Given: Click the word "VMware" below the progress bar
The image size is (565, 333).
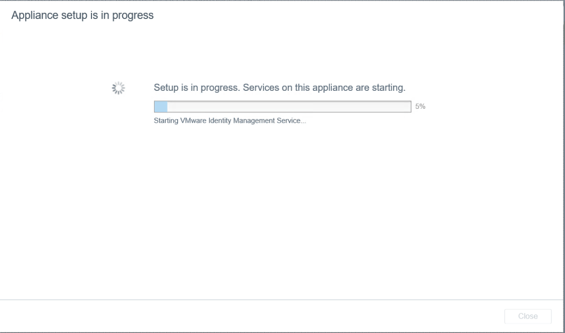Looking at the screenshot, I should point(191,122).
